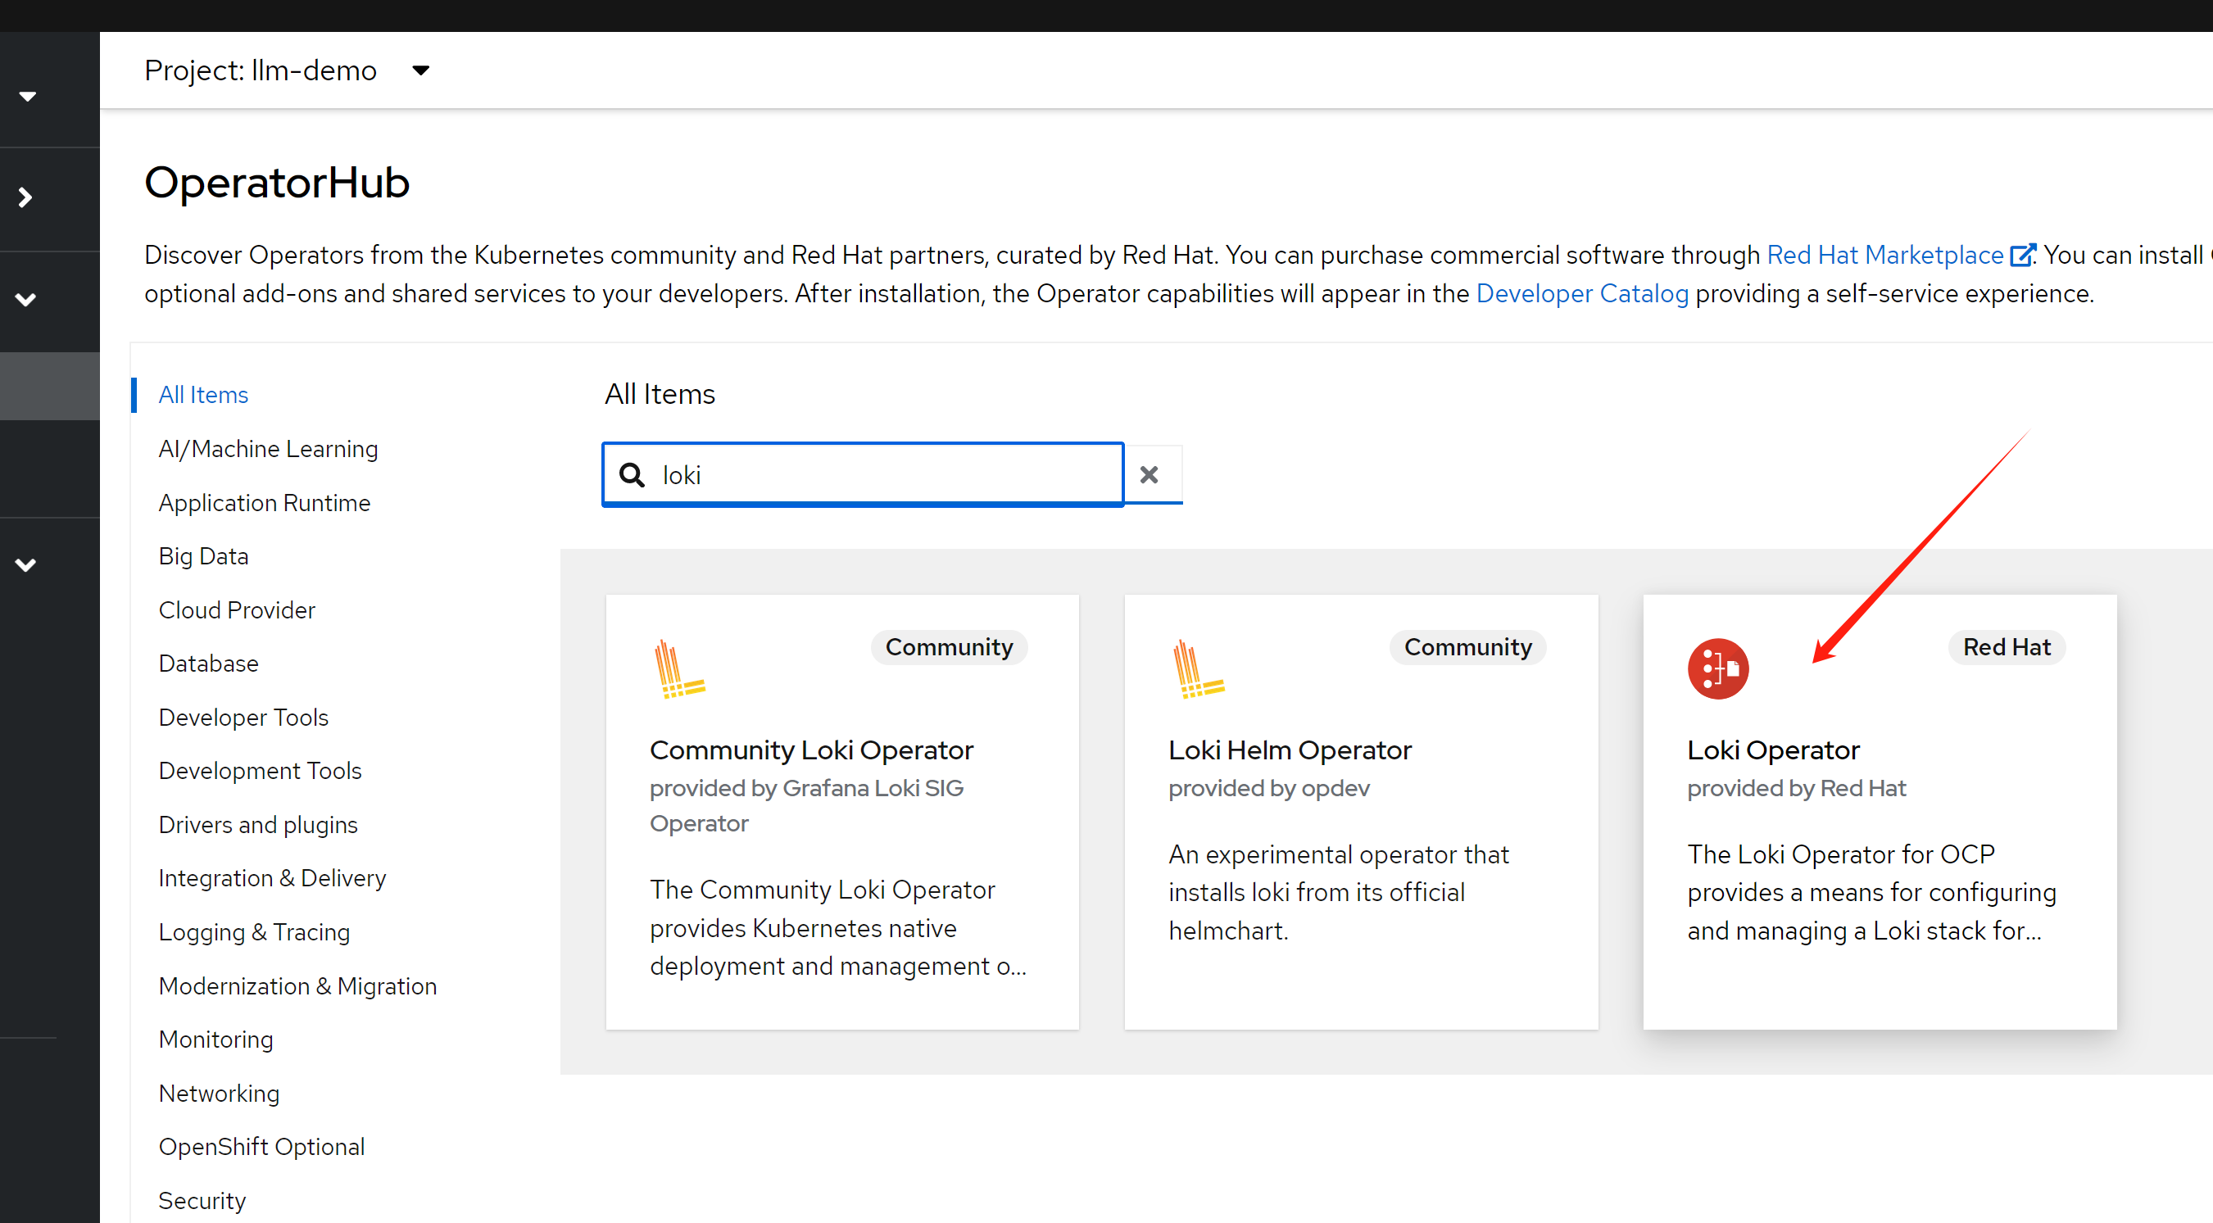Click the Community badge on Loki Helm card

click(x=1467, y=646)
